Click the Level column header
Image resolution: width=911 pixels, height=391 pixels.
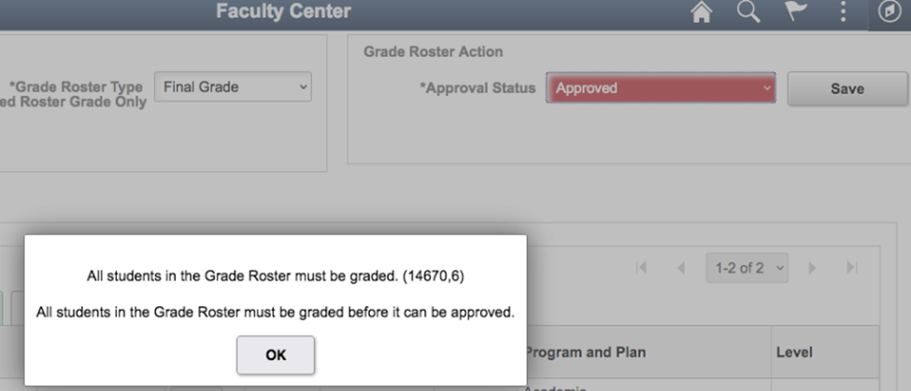[794, 352]
